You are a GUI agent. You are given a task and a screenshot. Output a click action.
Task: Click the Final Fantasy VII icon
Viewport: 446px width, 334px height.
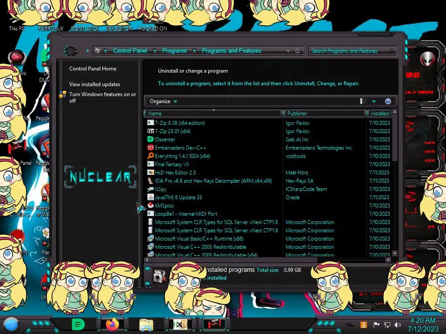pos(150,164)
